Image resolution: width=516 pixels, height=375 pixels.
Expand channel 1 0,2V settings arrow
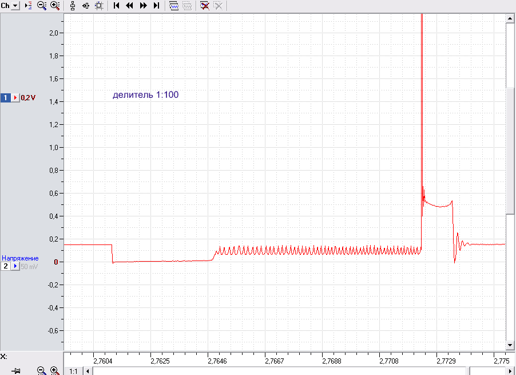[15, 98]
